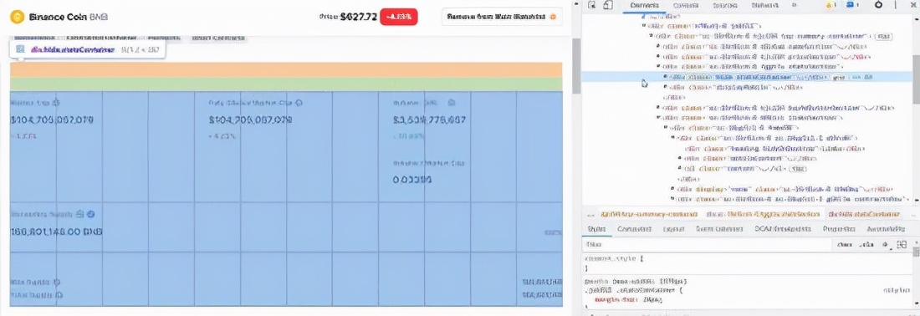920x316 pixels.
Task: Click the Binance Coin logo icon
Action: pyautogui.click(x=17, y=17)
